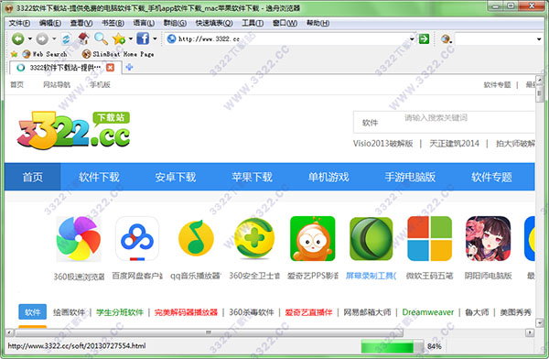This screenshot has height=359, width=549.
Task: Open the 屏幕录制工具 green icon
Action: pyautogui.click(x=371, y=239)
